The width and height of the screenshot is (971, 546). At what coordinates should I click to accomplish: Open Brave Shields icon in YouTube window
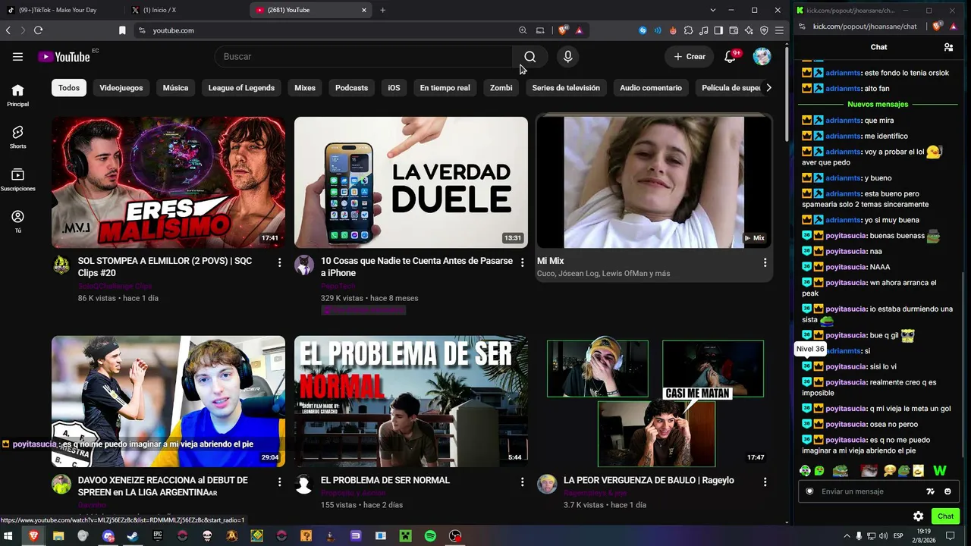coord(563,30)
